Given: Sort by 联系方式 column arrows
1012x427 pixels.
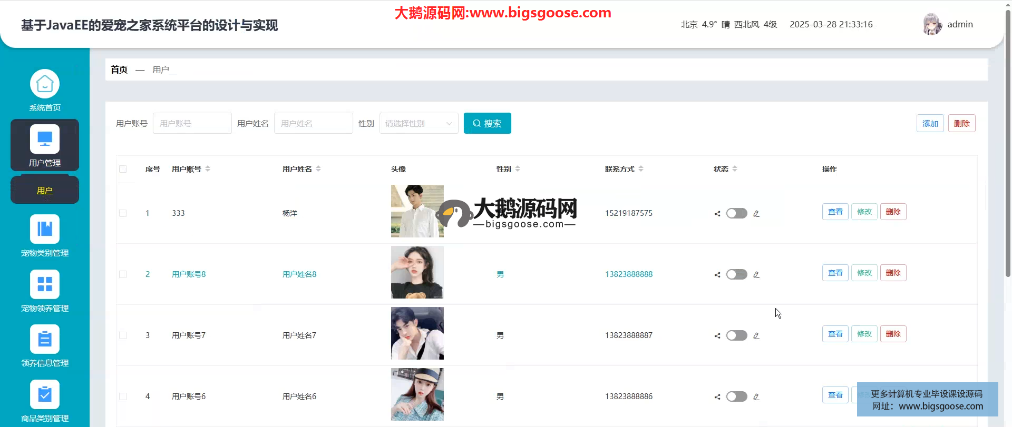Looking at the screenshot, I should (x=641, y=169).
